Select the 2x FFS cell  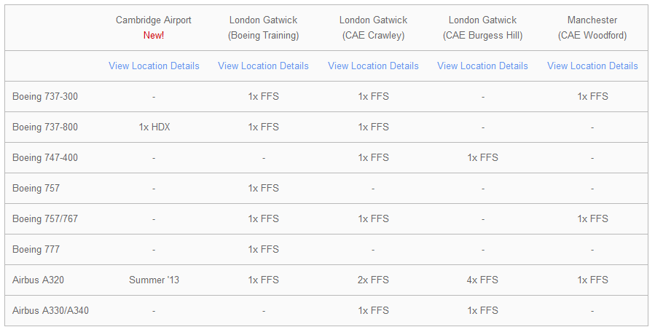[x=373, y=280]
